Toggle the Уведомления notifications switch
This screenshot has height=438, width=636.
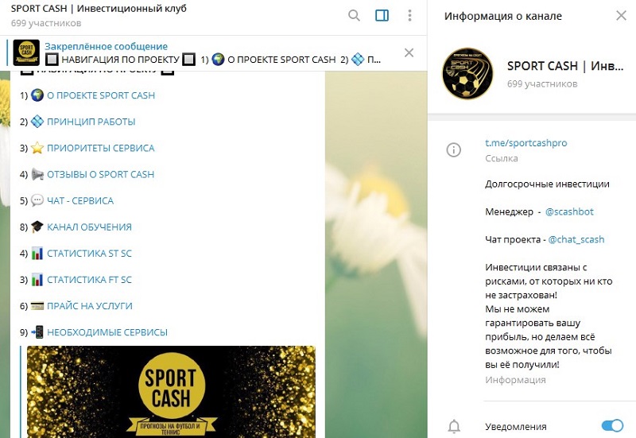coord(612,425)
